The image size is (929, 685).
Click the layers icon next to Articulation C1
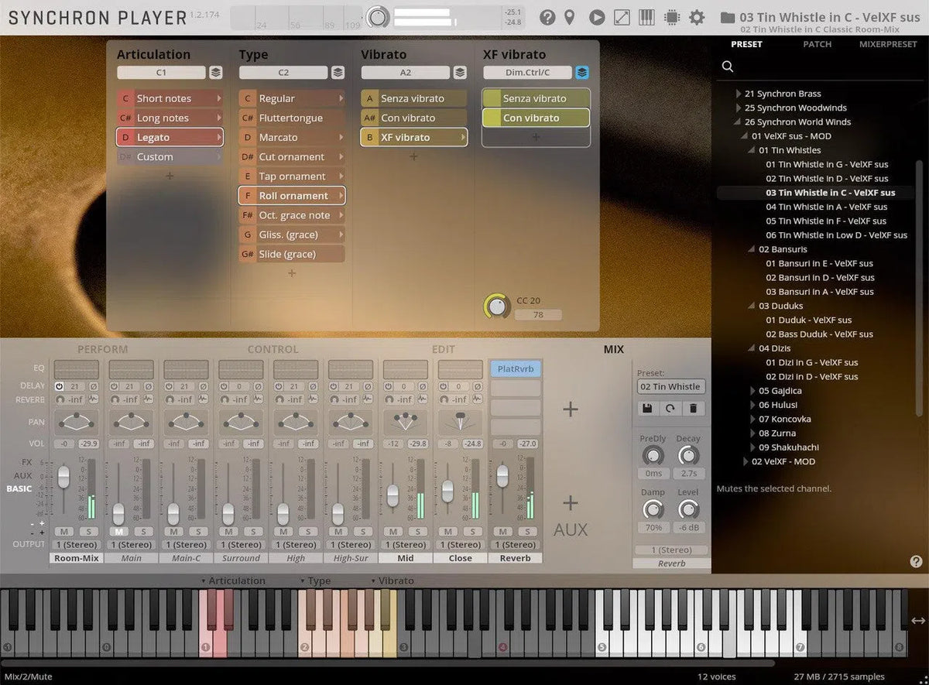point(216,73)
